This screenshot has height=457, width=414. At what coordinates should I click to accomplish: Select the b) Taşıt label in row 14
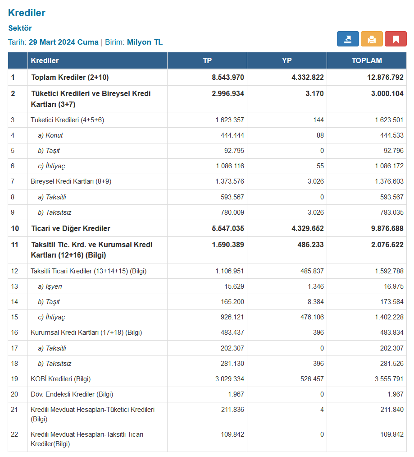coord(49,302)
